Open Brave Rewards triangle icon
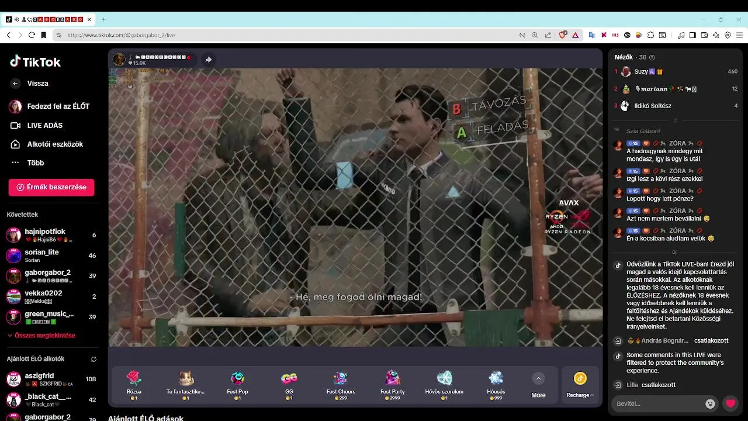The image size is (748, 421). click(576, 35)
